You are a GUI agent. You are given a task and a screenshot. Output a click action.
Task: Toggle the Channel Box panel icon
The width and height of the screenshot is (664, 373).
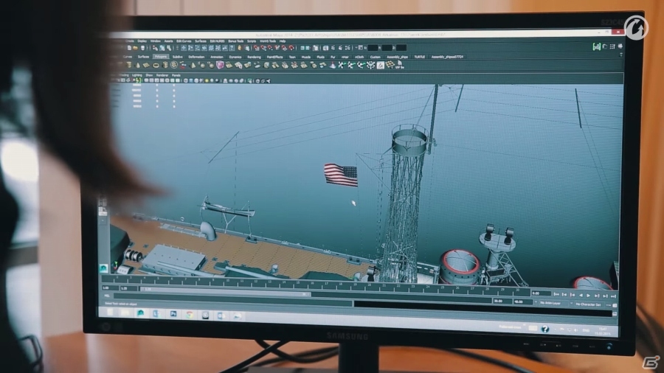pos(620,46)
